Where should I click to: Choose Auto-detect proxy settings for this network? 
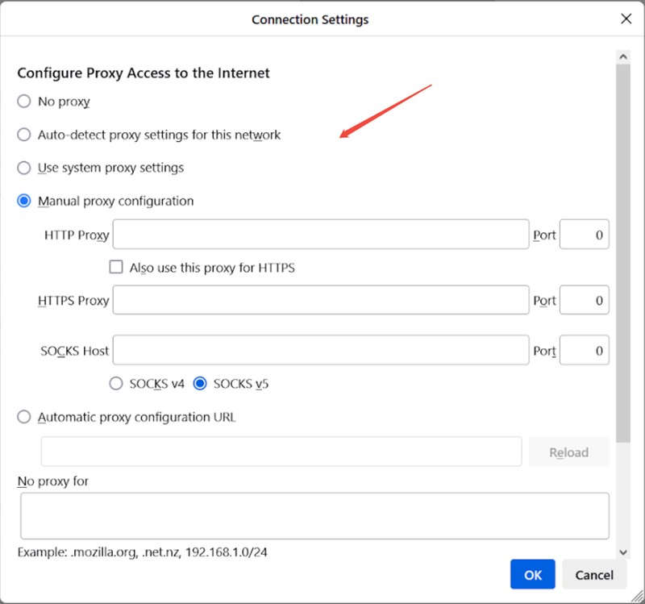[x=24, y=135]
